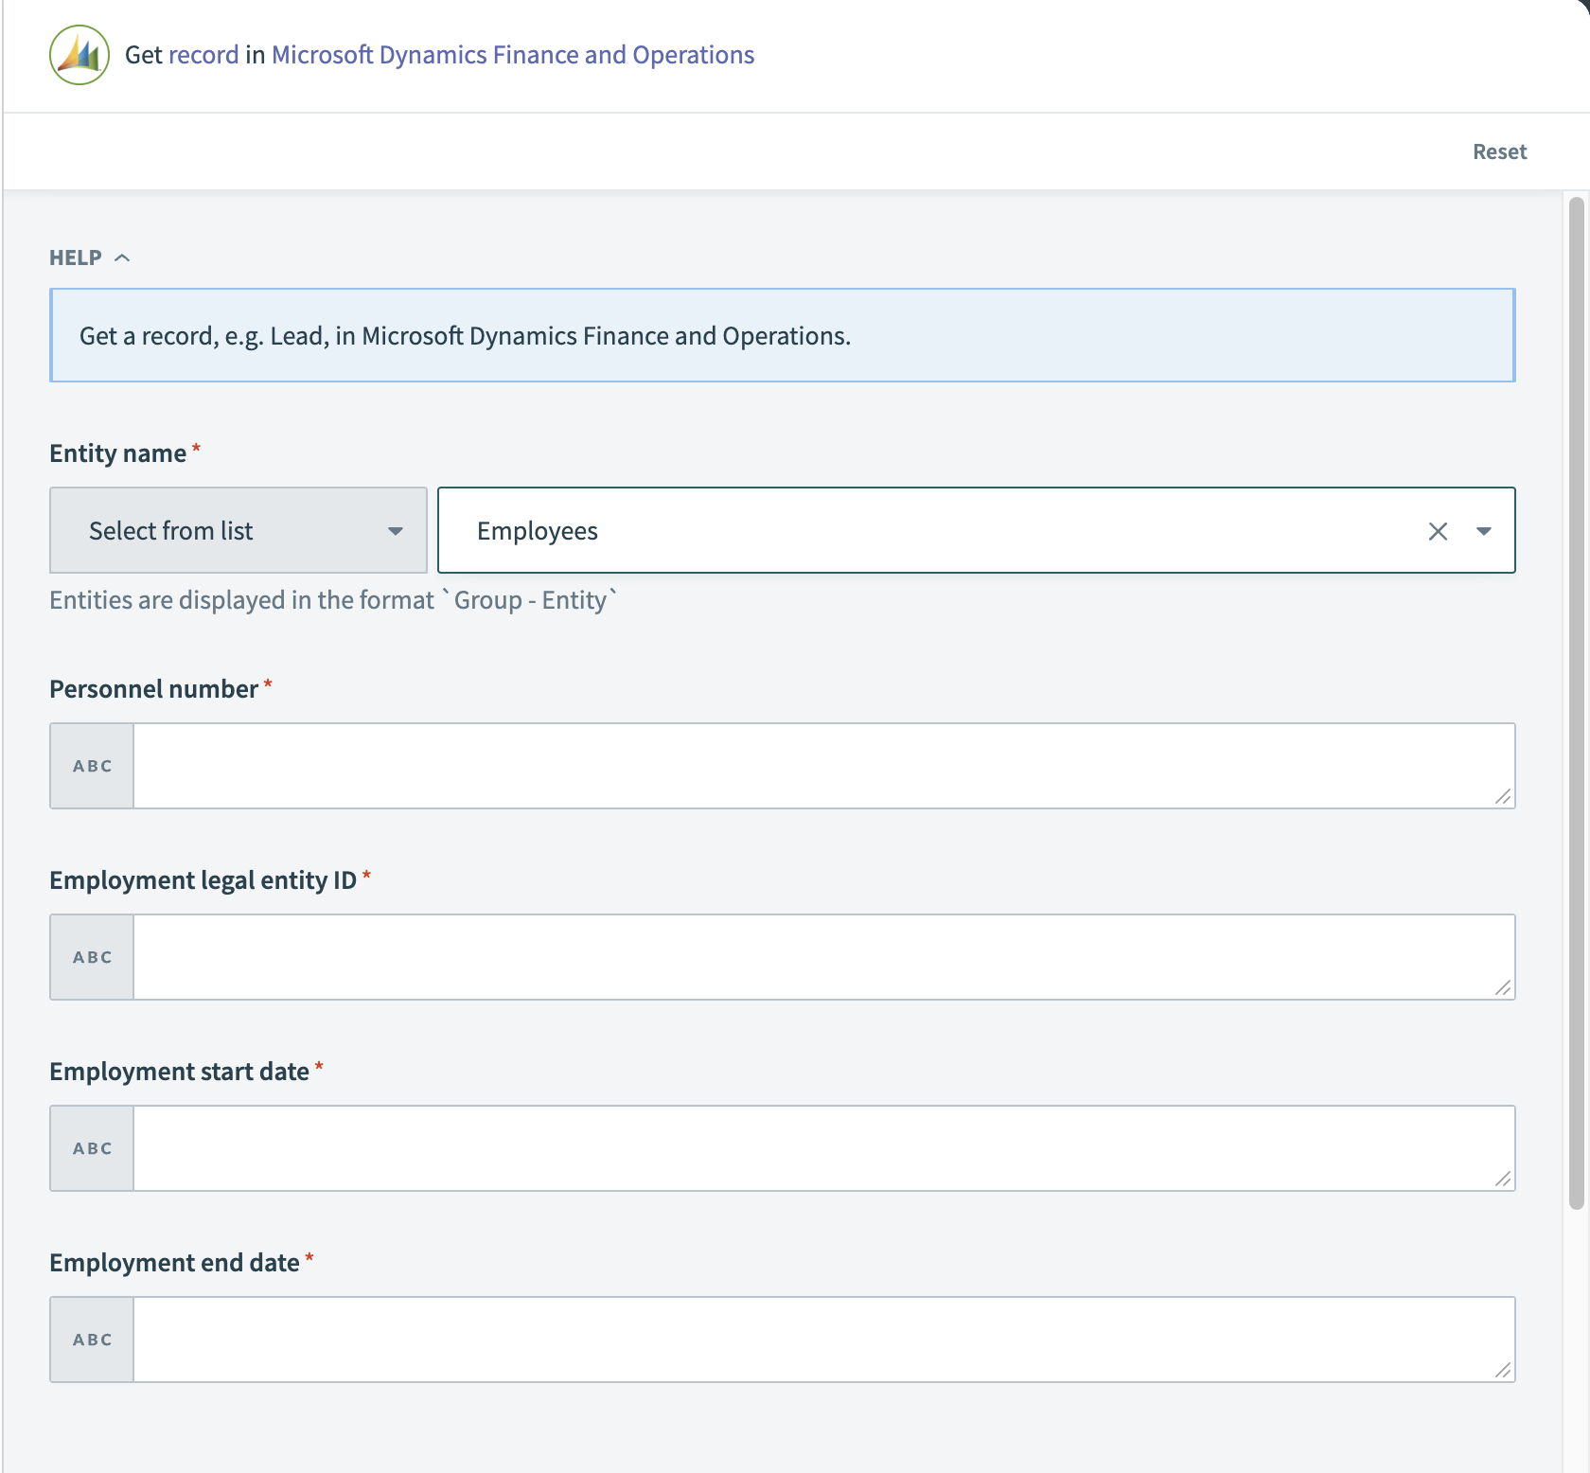Click the vertical scrollbar on the form
This screenshot has height=1473, width=1590.
pos(1576,702)
